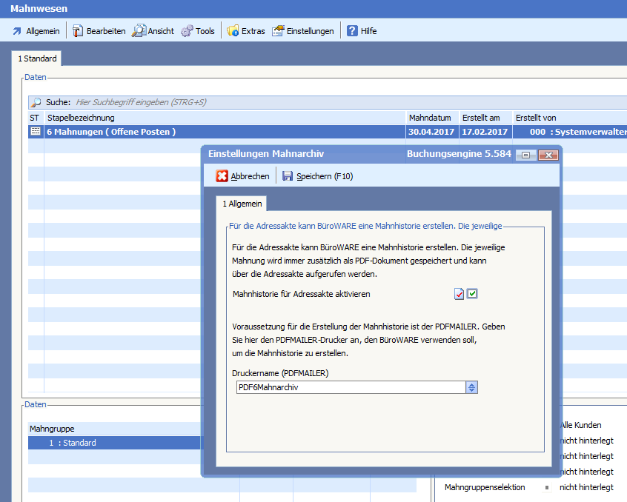Switch to the 1 Standard tab
The image size is (627, 502).
tap(37, 58)
